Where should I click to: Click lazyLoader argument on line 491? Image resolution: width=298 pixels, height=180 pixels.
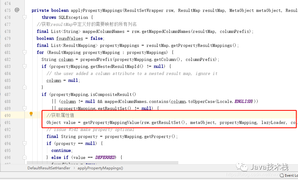click(273, 122)
